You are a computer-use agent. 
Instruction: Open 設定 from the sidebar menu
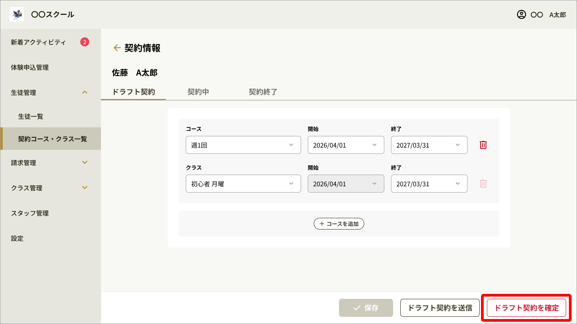[x=17, y=238]
